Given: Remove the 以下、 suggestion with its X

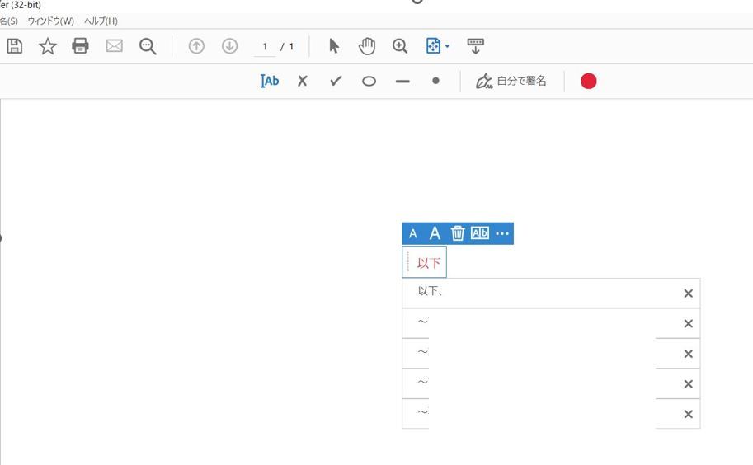Looking at the screenshot, I should pos(688,294).
